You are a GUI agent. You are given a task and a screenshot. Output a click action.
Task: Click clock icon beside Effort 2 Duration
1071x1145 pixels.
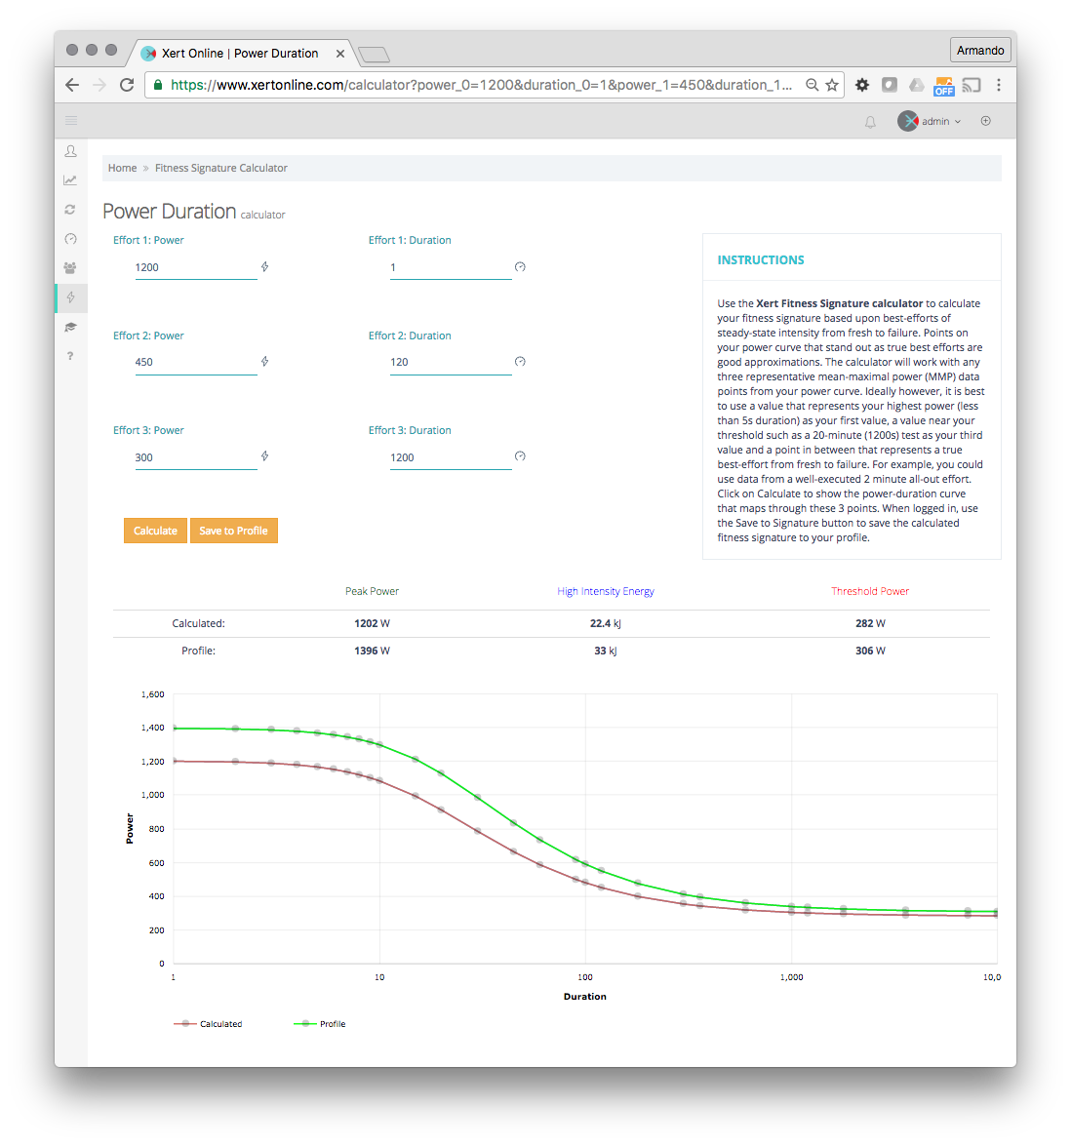520,362
